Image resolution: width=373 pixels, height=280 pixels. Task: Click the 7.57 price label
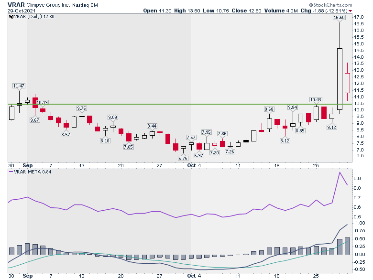coord(191,138)
